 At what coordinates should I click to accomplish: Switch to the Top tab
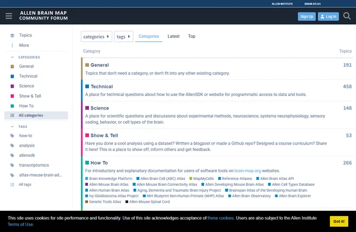[192, 36]
